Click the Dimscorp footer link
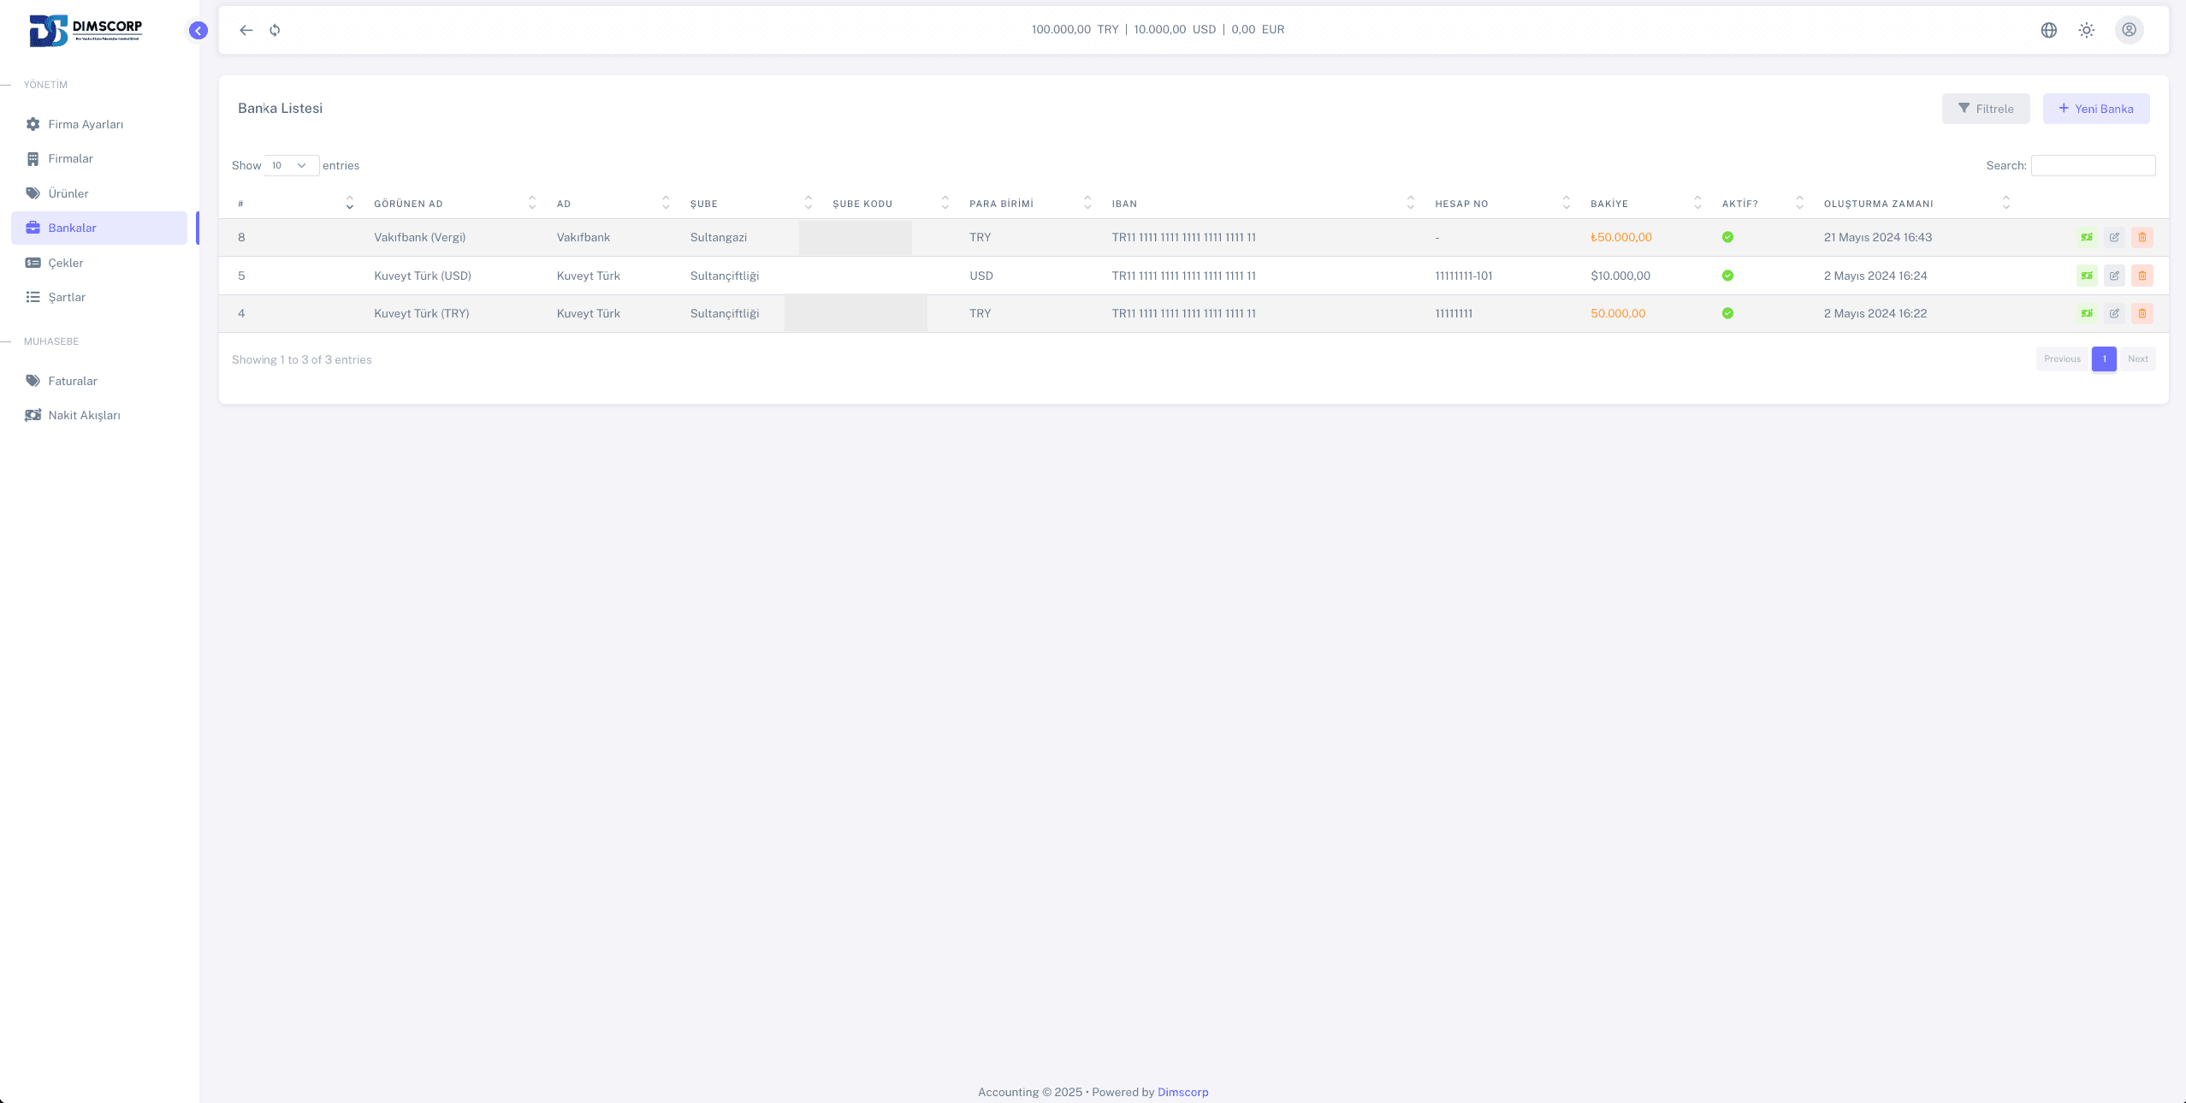The width and height of the screenshot is (2186, 1103). [1182, 1092]
